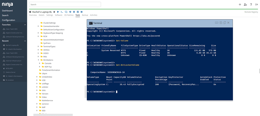This screenshot has width=260, height=116.
Task: Open the Software tab
Action: click(59, 15)
